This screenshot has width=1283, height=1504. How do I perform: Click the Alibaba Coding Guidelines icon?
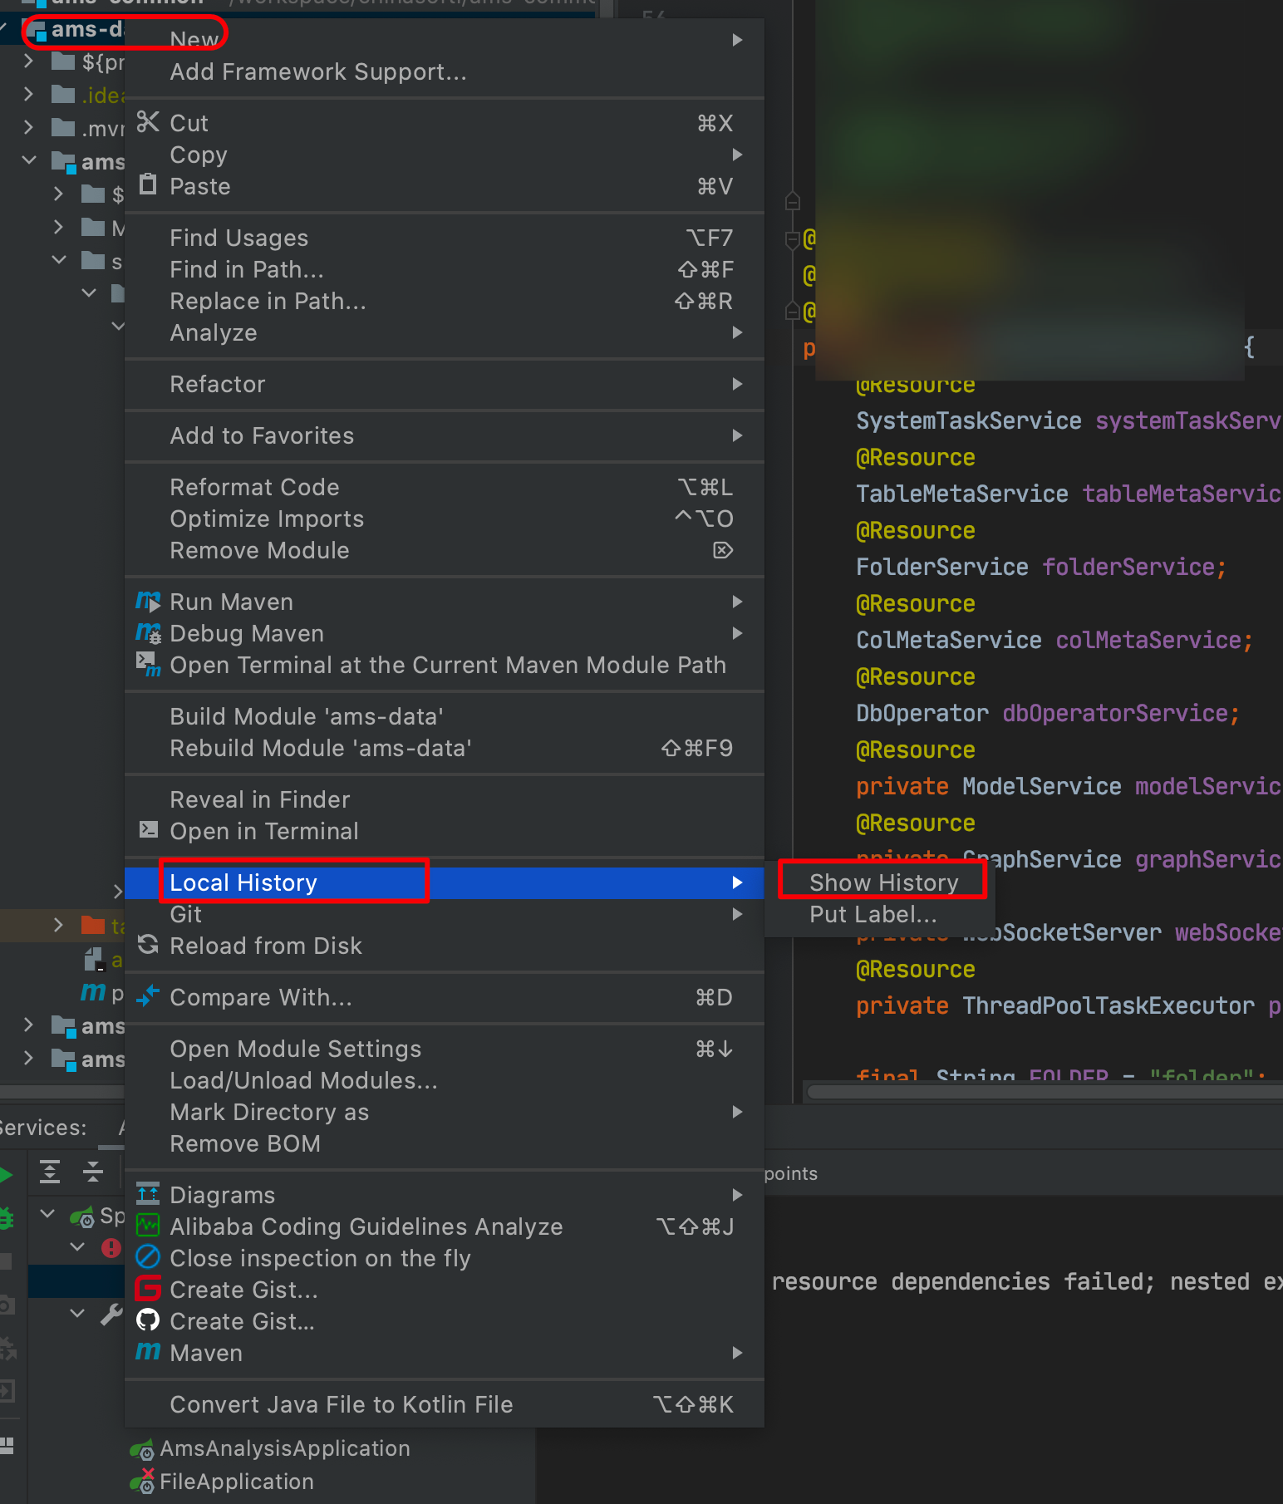[148, 1225]
